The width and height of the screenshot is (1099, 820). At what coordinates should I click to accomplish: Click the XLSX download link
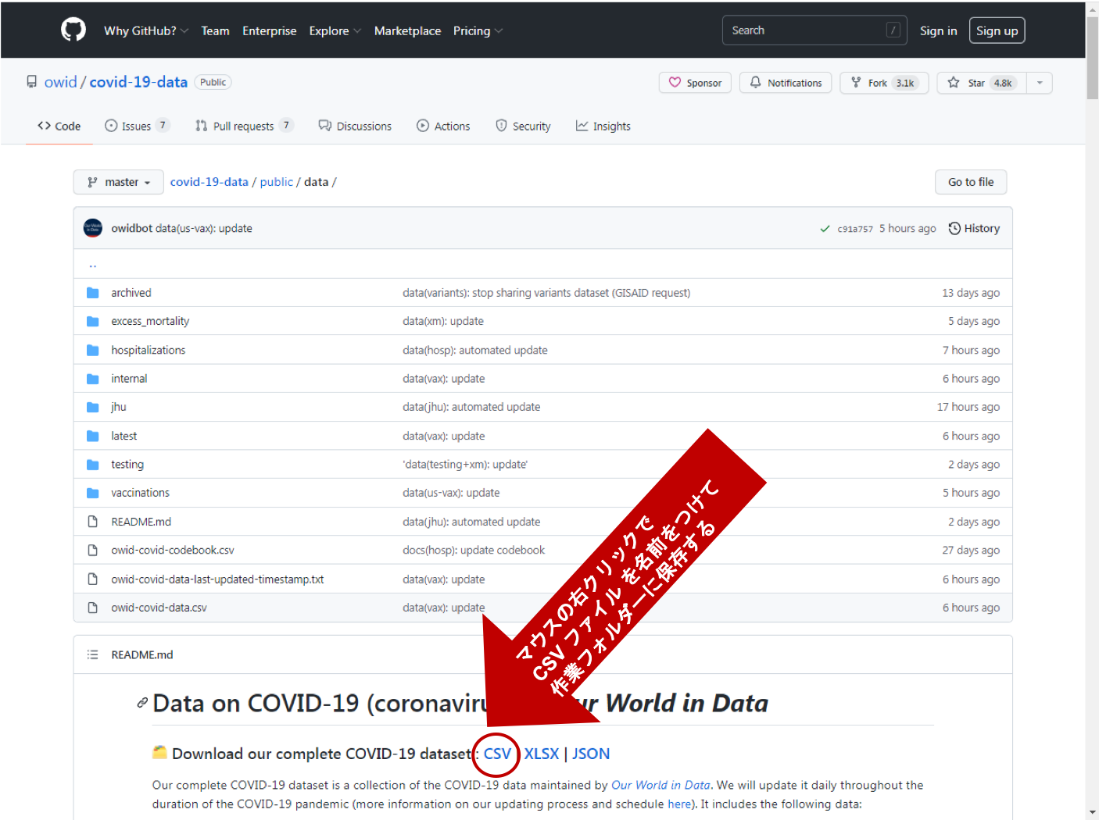pyautogui.click(x=542, y=754)
